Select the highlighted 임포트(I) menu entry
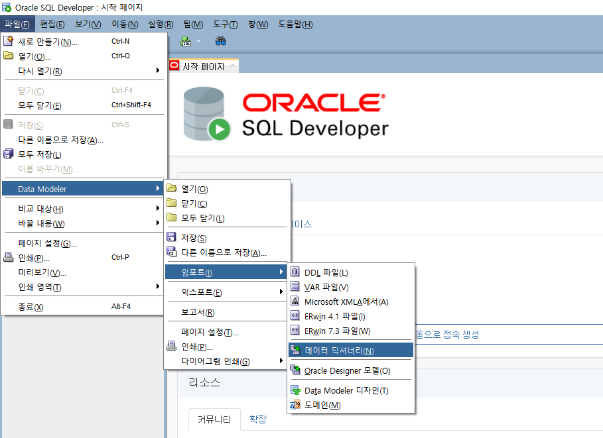603x438 pixels. tap(226, 272)
